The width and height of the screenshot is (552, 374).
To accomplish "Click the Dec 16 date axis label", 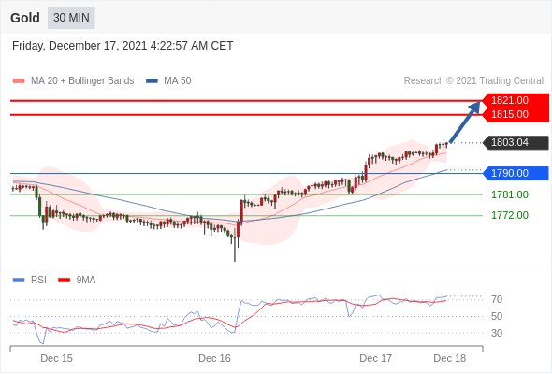I will pos(214,358).
